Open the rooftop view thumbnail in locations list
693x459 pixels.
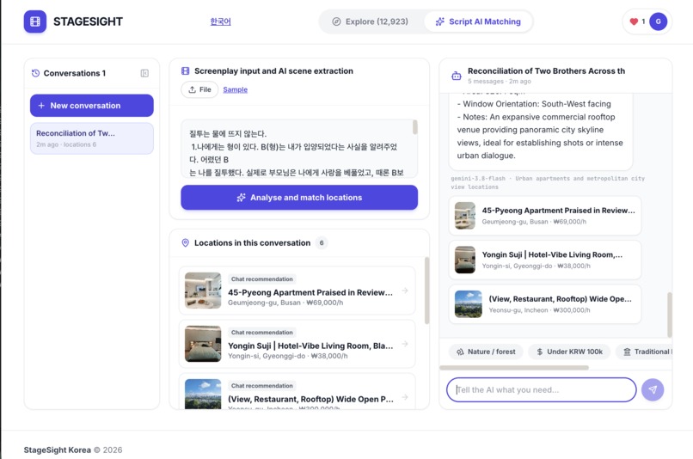coord(203,394)
